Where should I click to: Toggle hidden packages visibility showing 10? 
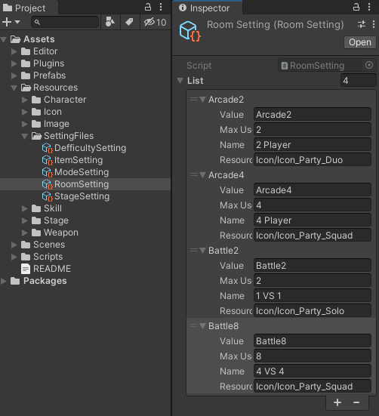click(156, 23)
